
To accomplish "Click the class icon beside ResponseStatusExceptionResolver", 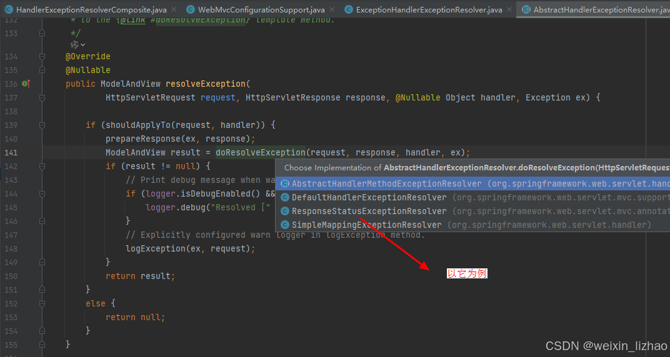I will tap(284, 211).
